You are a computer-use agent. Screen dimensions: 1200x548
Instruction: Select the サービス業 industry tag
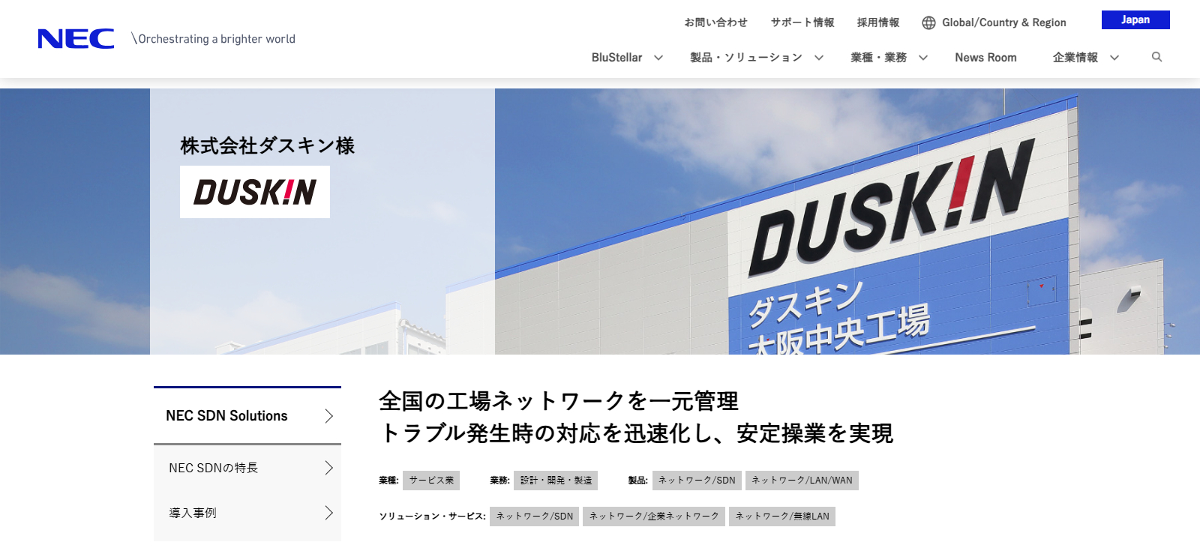pyautogui.click(x=431, y=481)
